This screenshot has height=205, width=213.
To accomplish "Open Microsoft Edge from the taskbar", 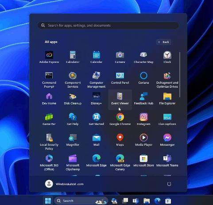I will pos(157,201).
